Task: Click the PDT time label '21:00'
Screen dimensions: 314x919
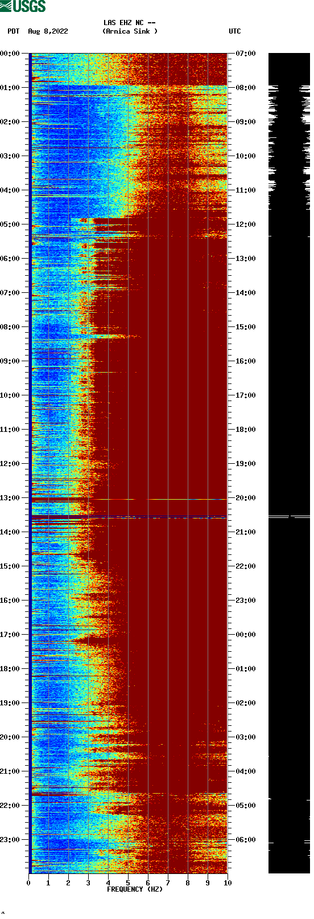Action: [10, 771]
